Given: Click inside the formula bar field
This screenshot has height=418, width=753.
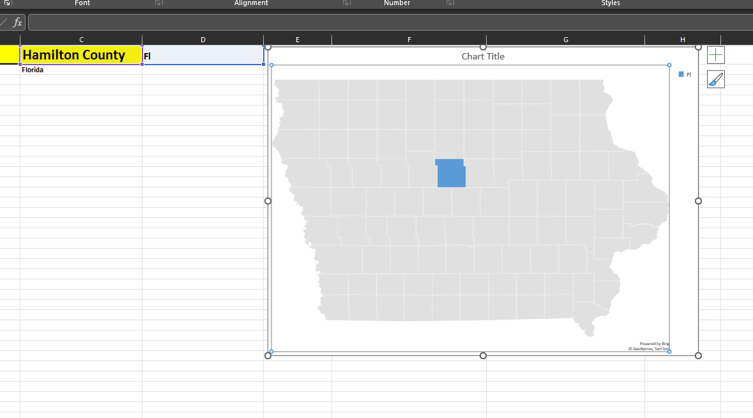Looking at the screenshot, I should 390,22.
